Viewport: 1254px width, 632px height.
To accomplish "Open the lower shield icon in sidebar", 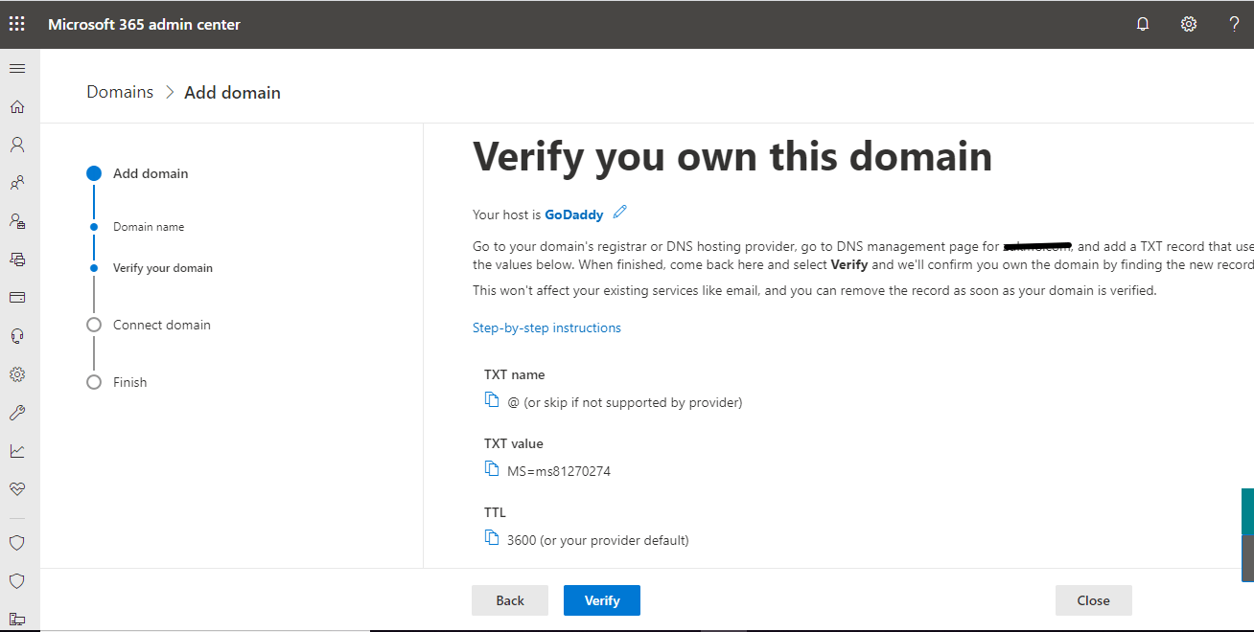I will (17, 581).
